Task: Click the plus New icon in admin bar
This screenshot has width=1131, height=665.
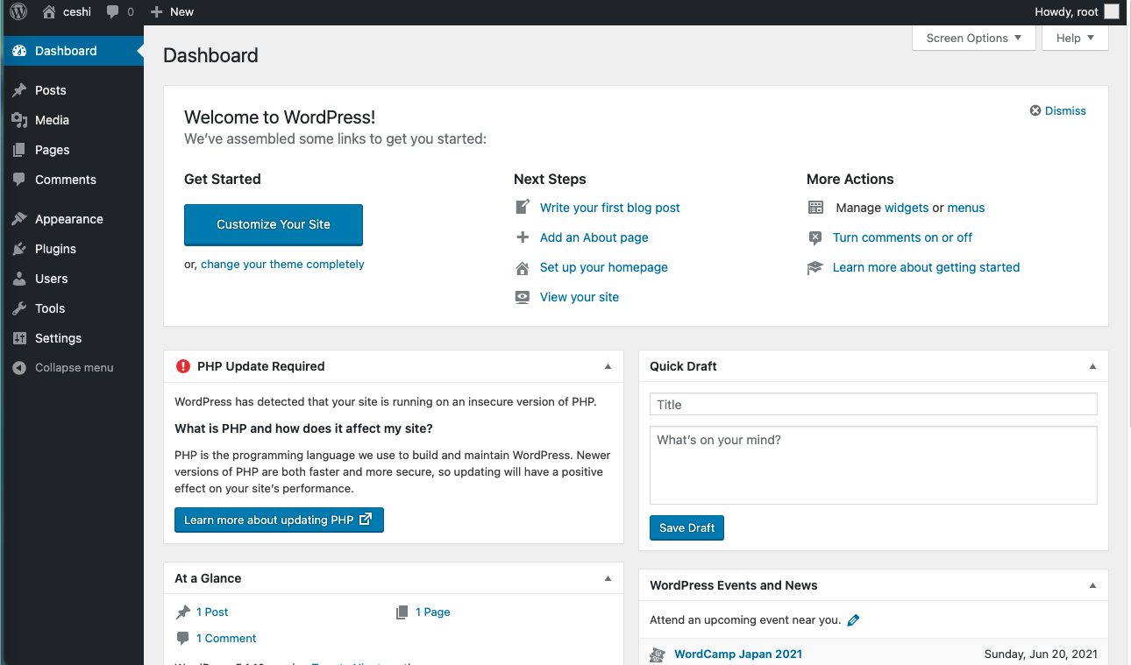Action: [x=156, y=11]
